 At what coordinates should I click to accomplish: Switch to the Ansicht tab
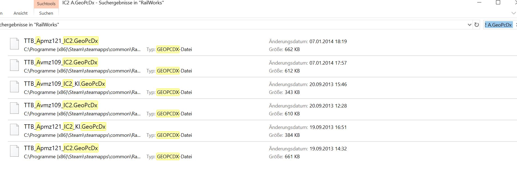(21, 13)
